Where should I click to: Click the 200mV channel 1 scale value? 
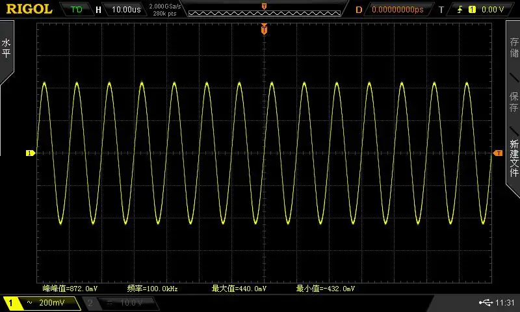52,302
